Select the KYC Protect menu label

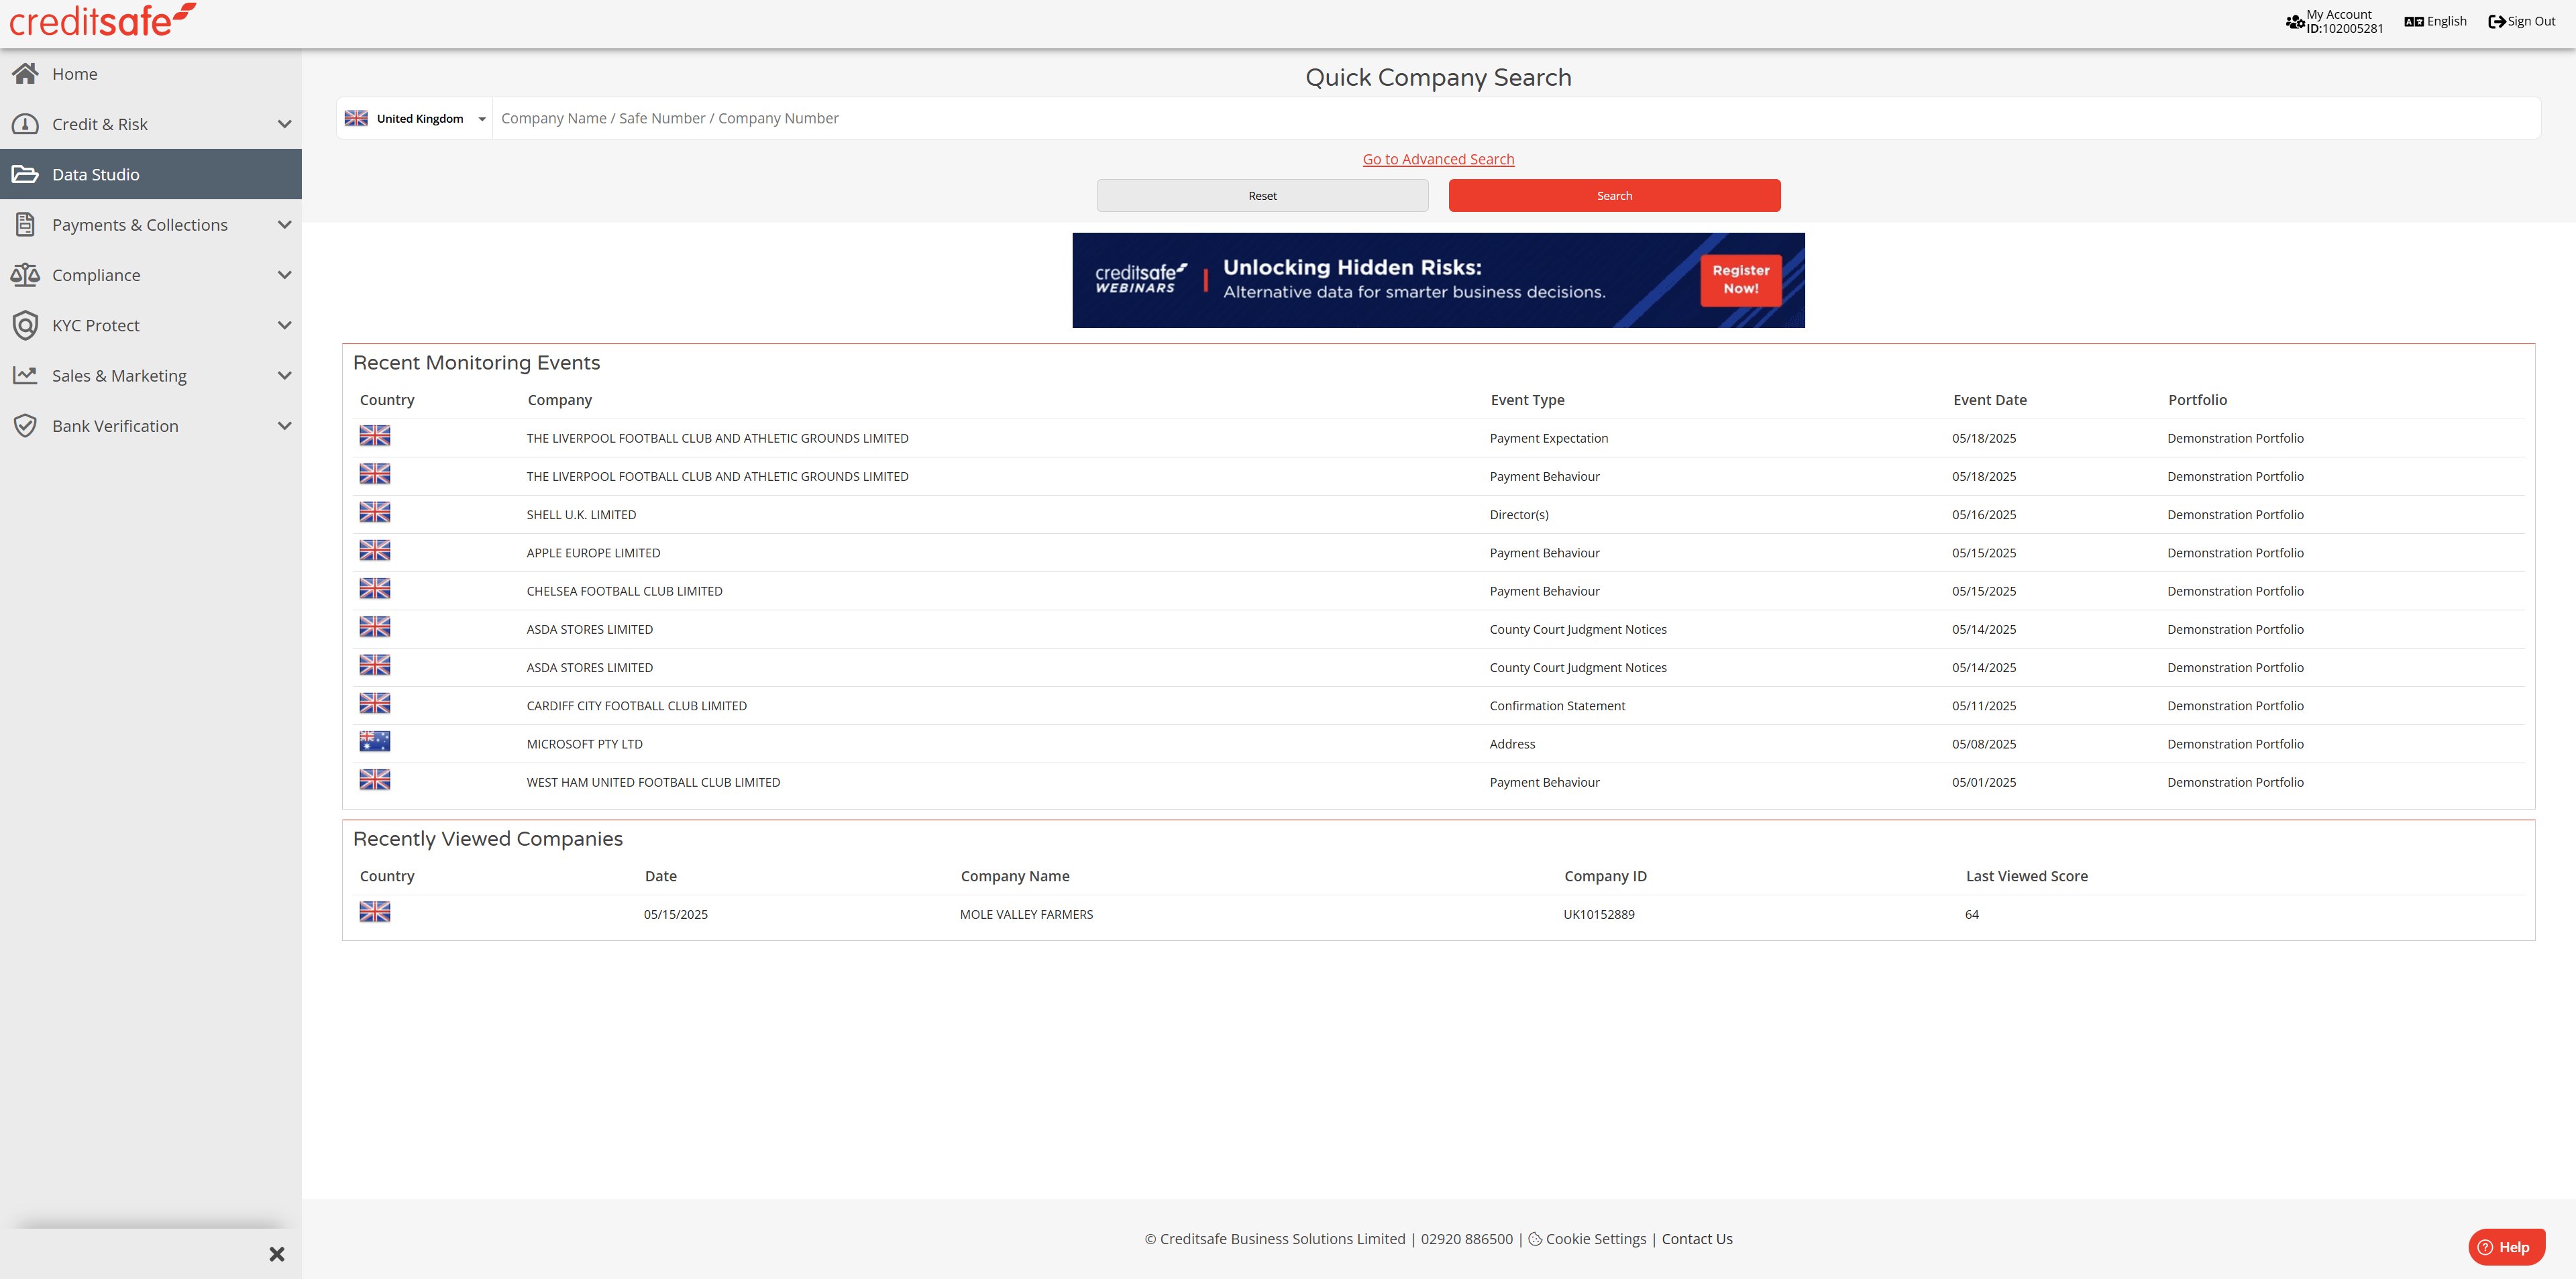pos(96,325)
